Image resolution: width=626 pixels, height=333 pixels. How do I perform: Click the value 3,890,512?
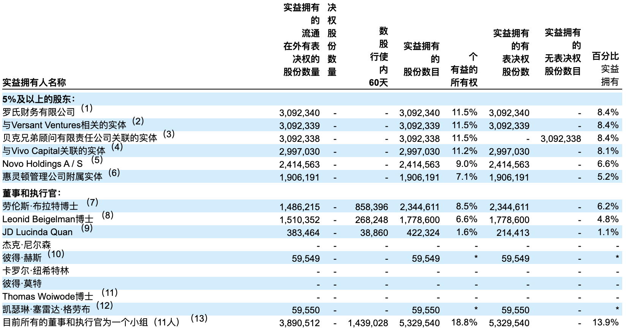pos(299,323)
